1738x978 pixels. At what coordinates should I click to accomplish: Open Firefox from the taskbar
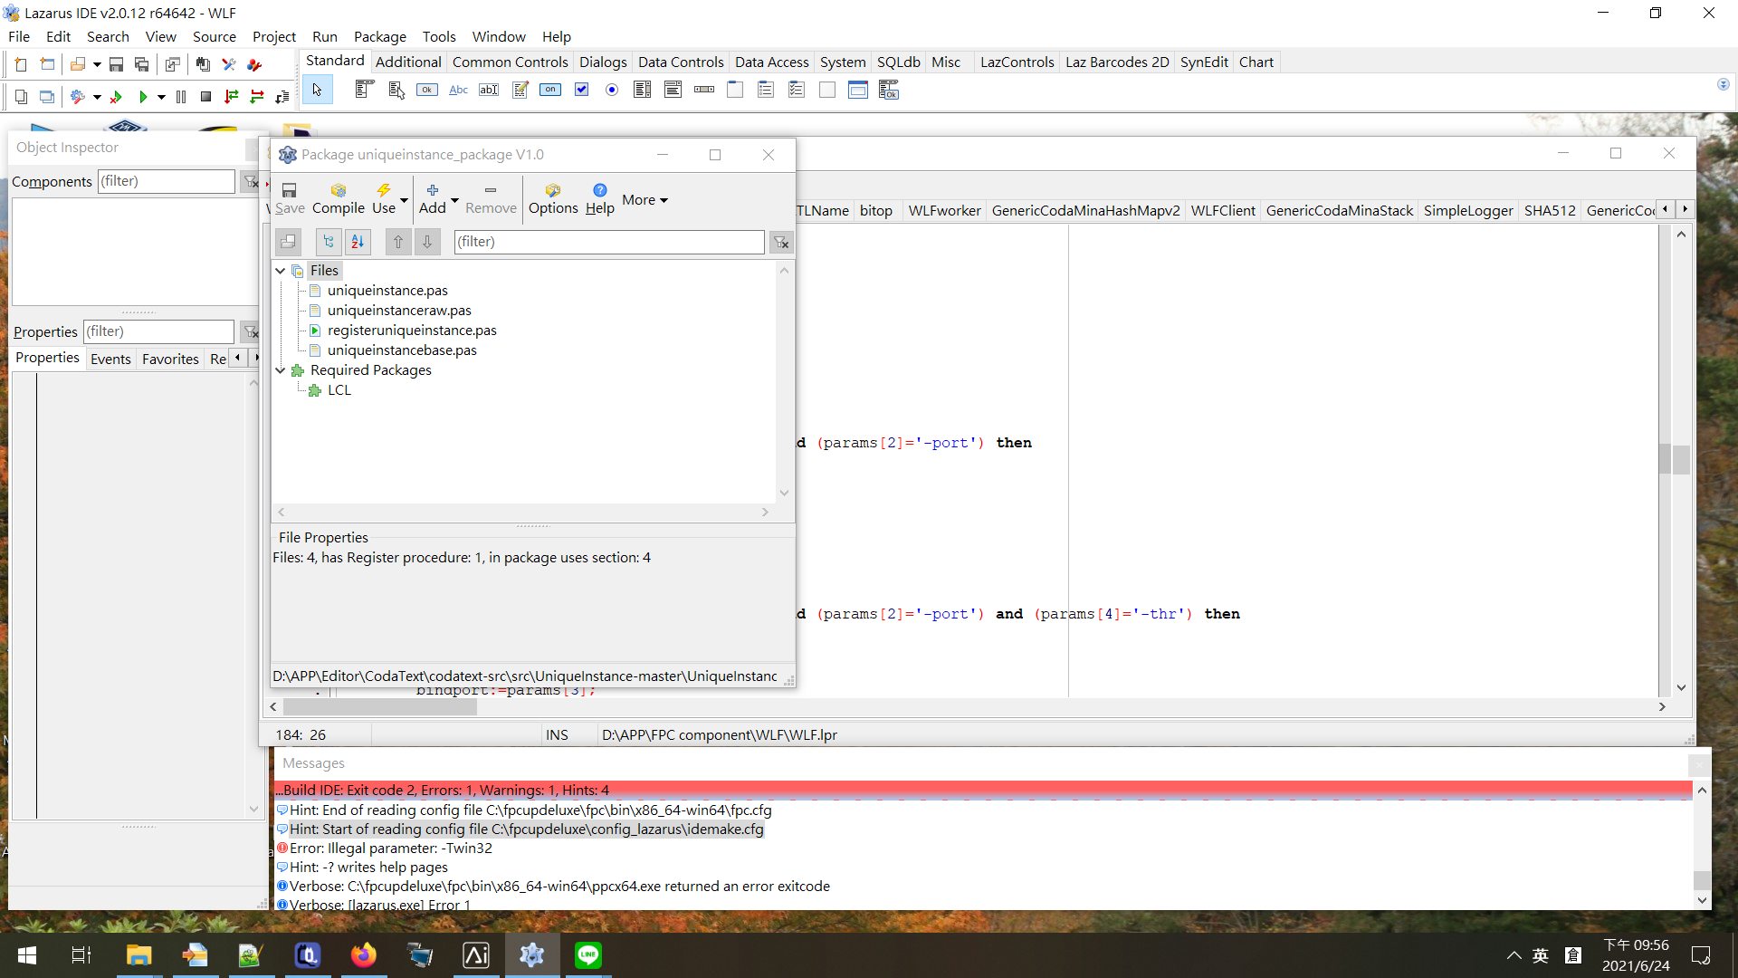coord(363,954)
